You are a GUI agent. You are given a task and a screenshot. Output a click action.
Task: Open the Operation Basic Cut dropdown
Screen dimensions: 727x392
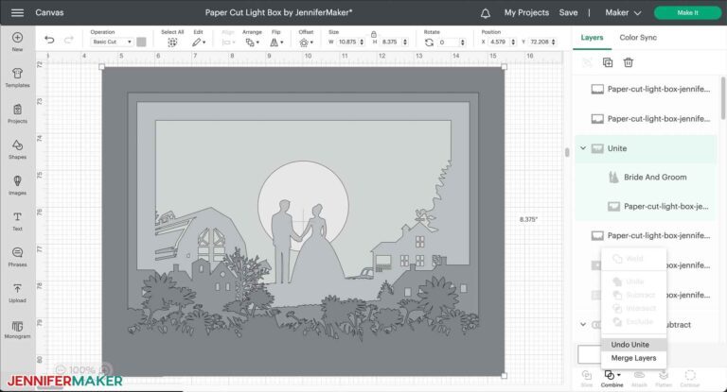[x=112, y=42]
